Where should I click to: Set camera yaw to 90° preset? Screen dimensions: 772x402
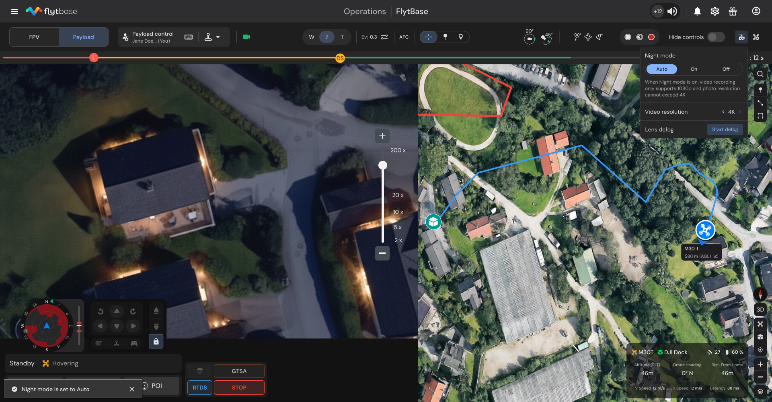point(530,37)
